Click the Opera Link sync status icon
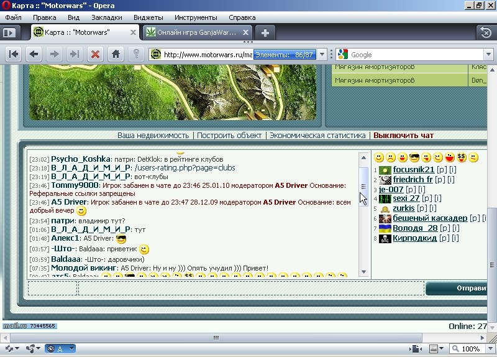 [x=9, y=349]
